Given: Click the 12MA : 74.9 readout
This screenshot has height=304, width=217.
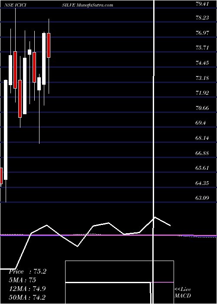Looking at the screenshot, I should pos(27,288).
